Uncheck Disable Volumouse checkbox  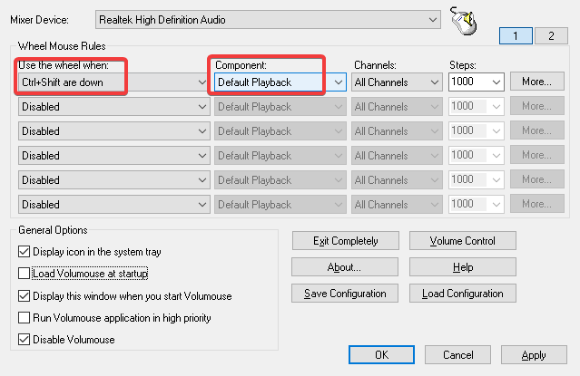tap(24, 340)
